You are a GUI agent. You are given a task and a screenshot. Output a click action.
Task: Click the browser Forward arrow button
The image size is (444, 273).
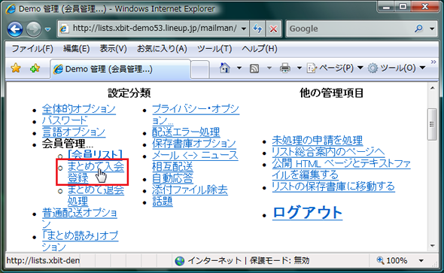pyautogui.click(x=33, y=29)
